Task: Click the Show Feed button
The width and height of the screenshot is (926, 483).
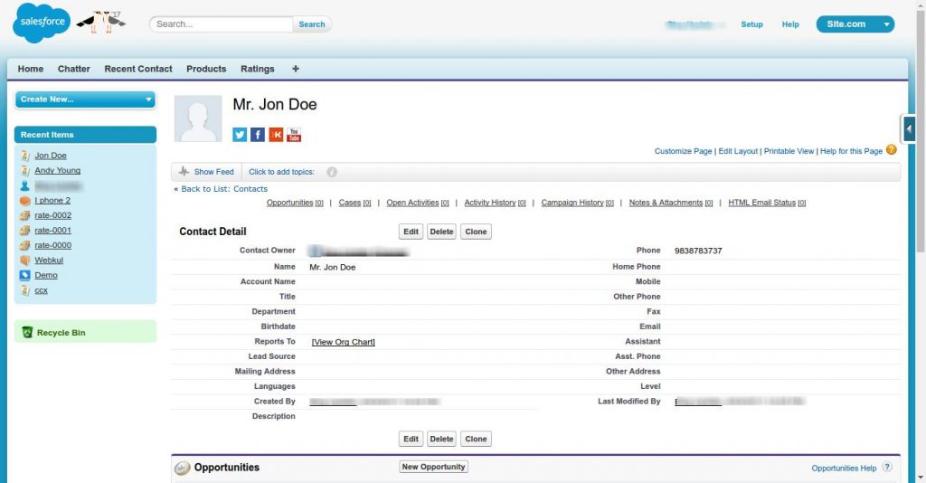Action: coord(206,172)
